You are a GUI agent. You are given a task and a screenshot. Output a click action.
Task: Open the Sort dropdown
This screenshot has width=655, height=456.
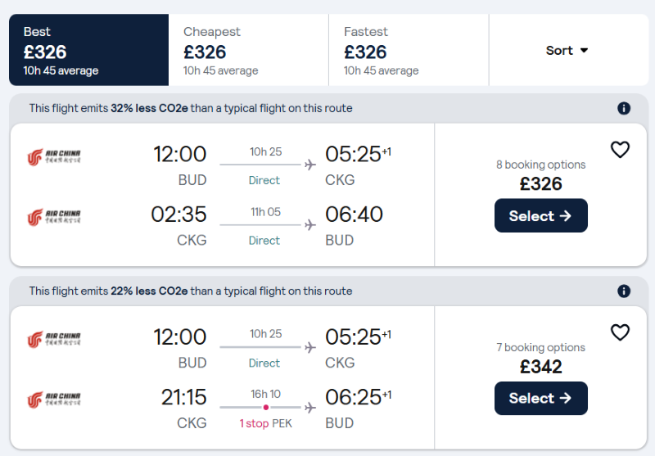click(567, 51)
